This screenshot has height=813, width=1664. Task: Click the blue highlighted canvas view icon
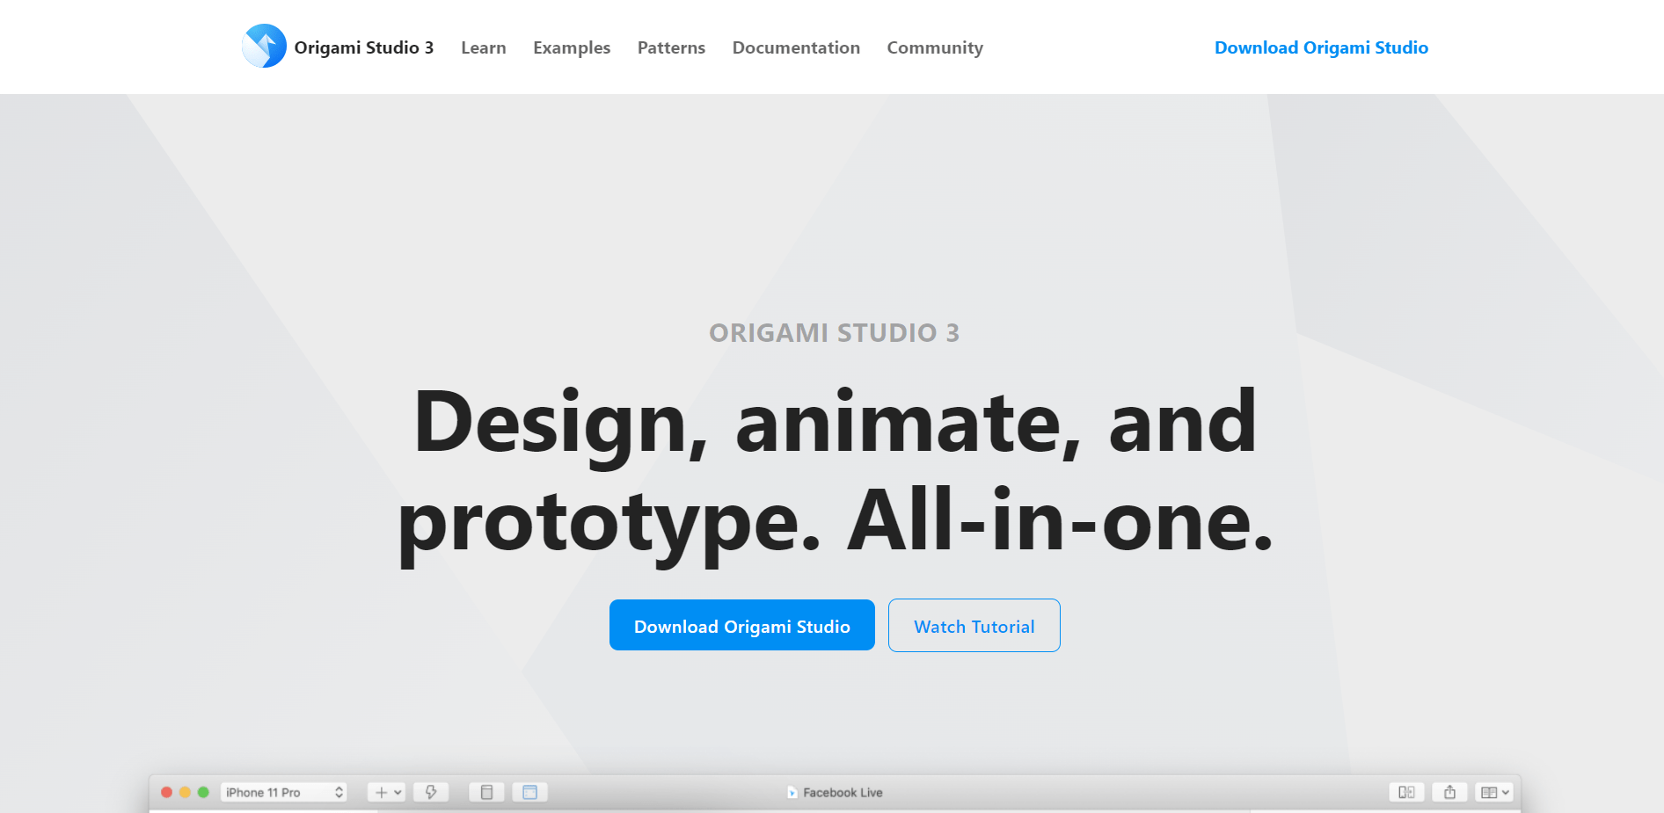coord(529,792)
